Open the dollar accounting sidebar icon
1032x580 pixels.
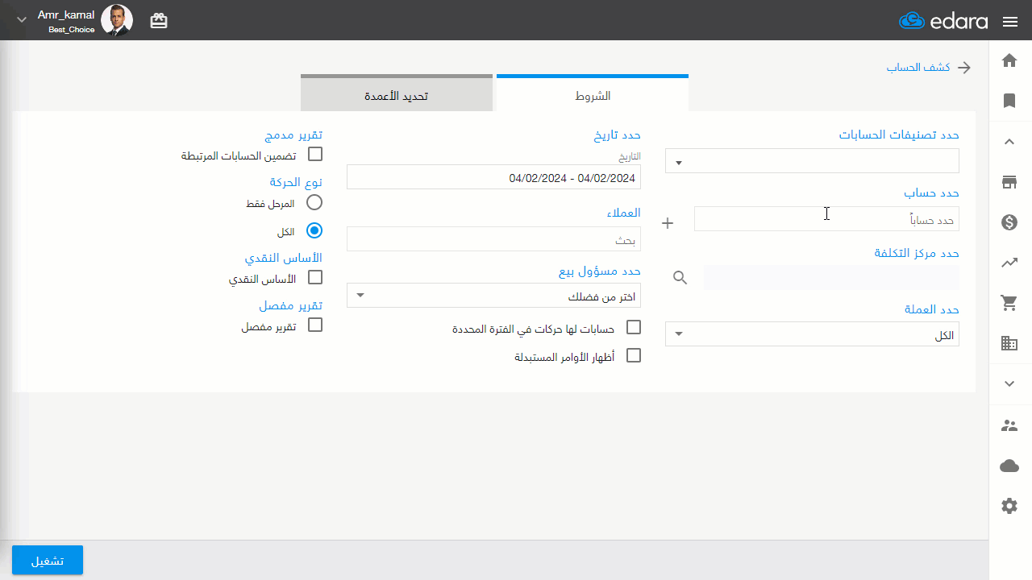1009,222
